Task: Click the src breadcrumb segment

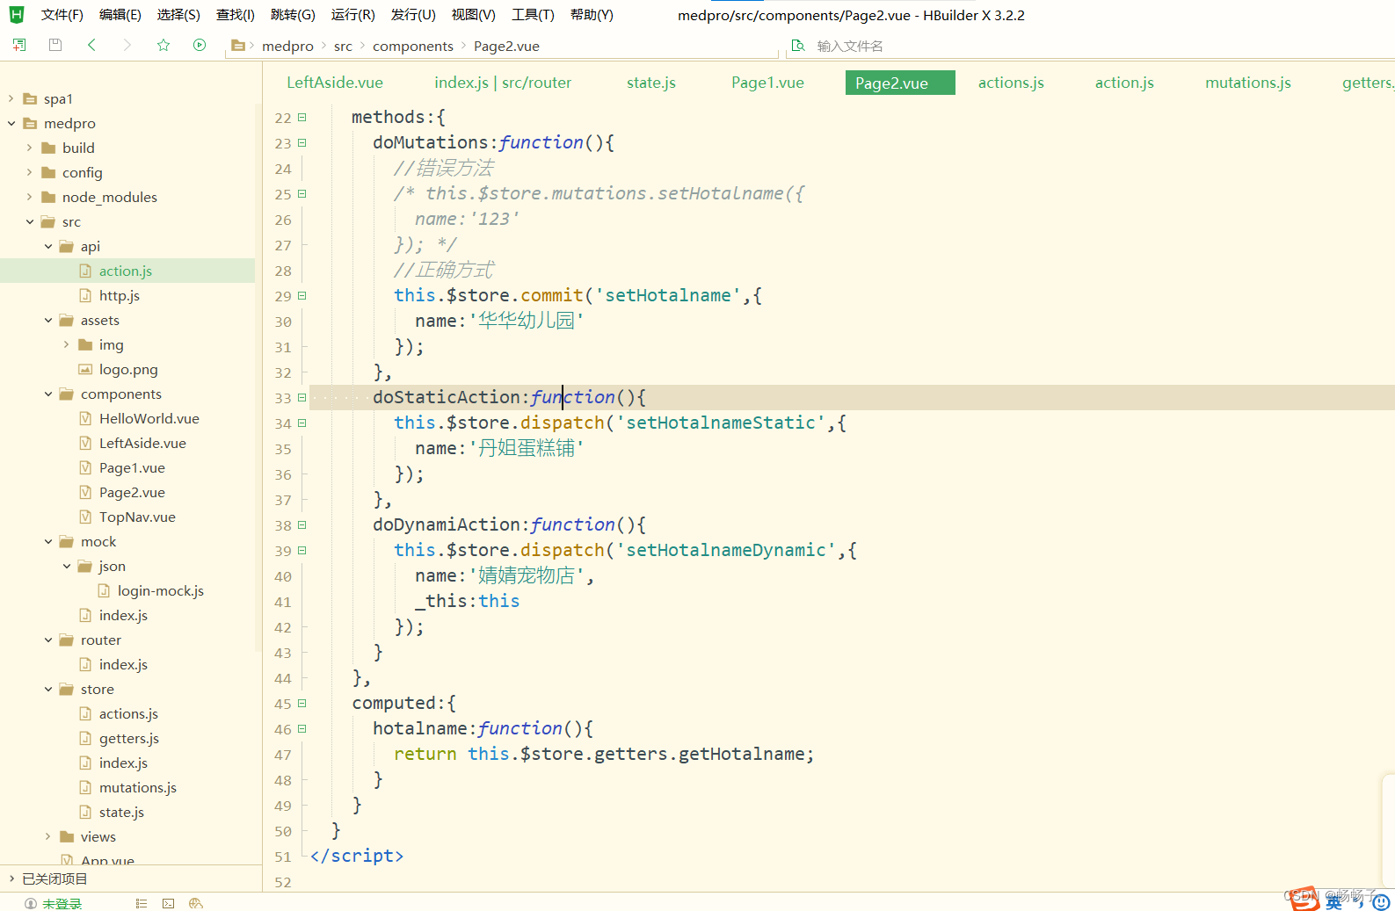Action: pos(343,46)
